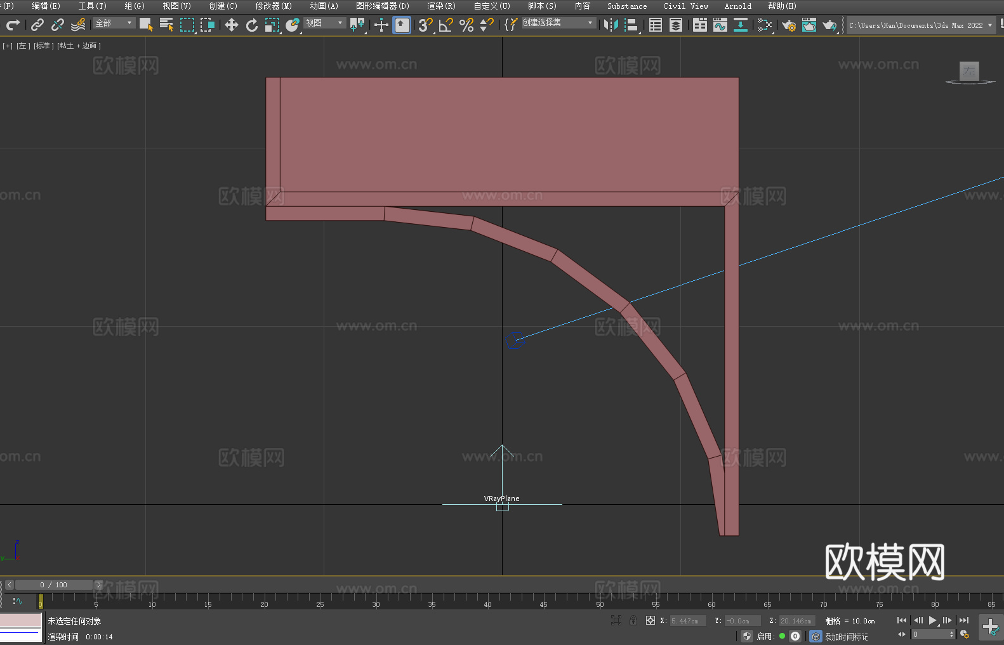Open the reference coordinate system dropdown 视图
1004x645 pixels.
coord(324,23)
